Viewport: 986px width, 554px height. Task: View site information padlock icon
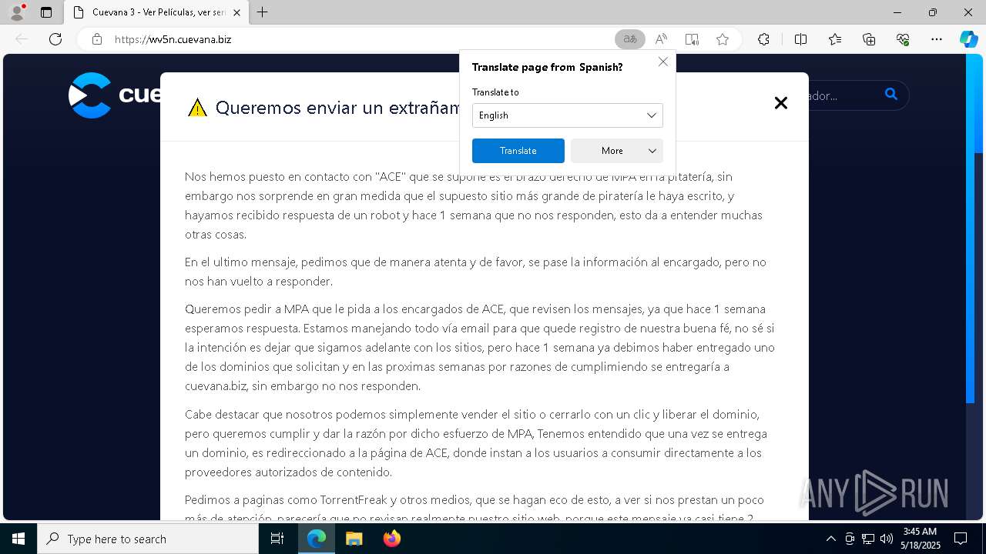[97, 39]
